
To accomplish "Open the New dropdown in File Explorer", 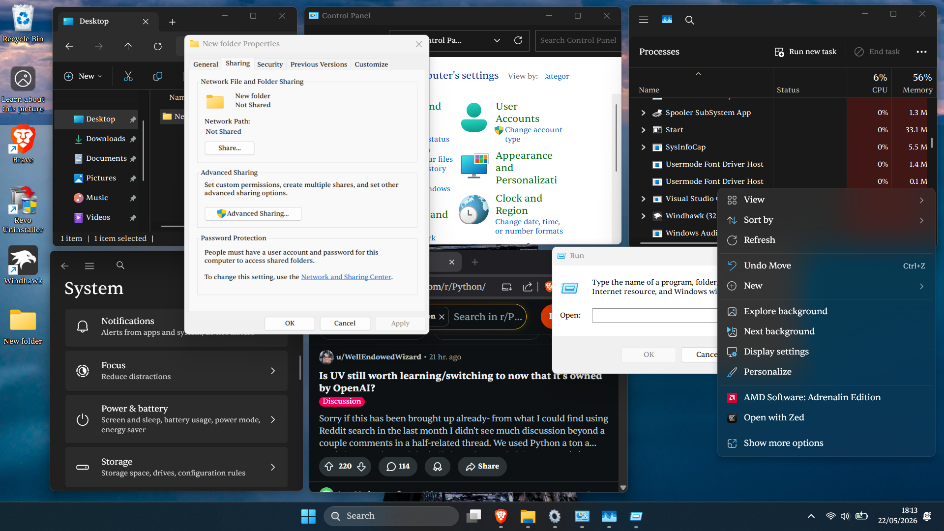I will [83, 76].
